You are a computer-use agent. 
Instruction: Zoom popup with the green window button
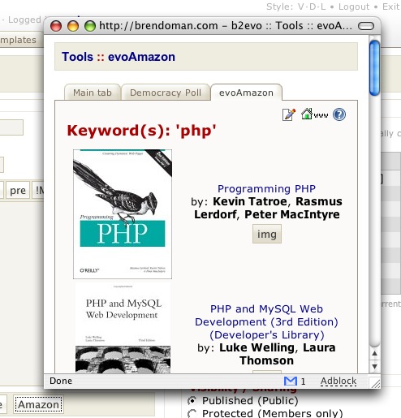point(90,26)
